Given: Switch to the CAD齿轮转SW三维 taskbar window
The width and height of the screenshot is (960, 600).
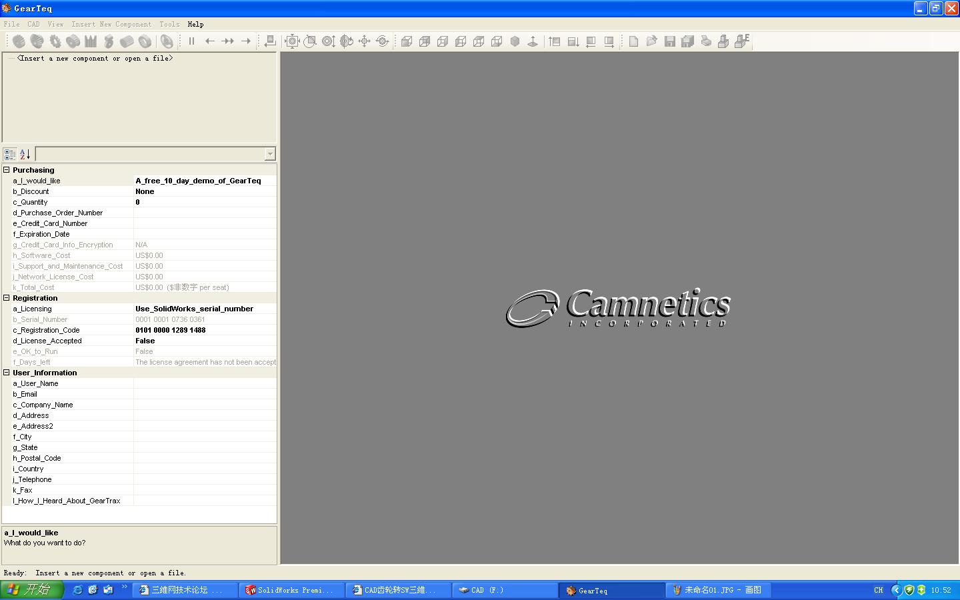Looking at the screenshot, I should [x=399, y=590].
